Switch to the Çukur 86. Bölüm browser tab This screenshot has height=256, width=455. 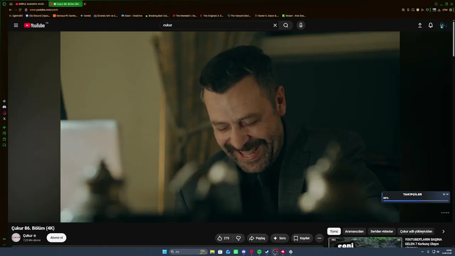[x=65, y=4]
